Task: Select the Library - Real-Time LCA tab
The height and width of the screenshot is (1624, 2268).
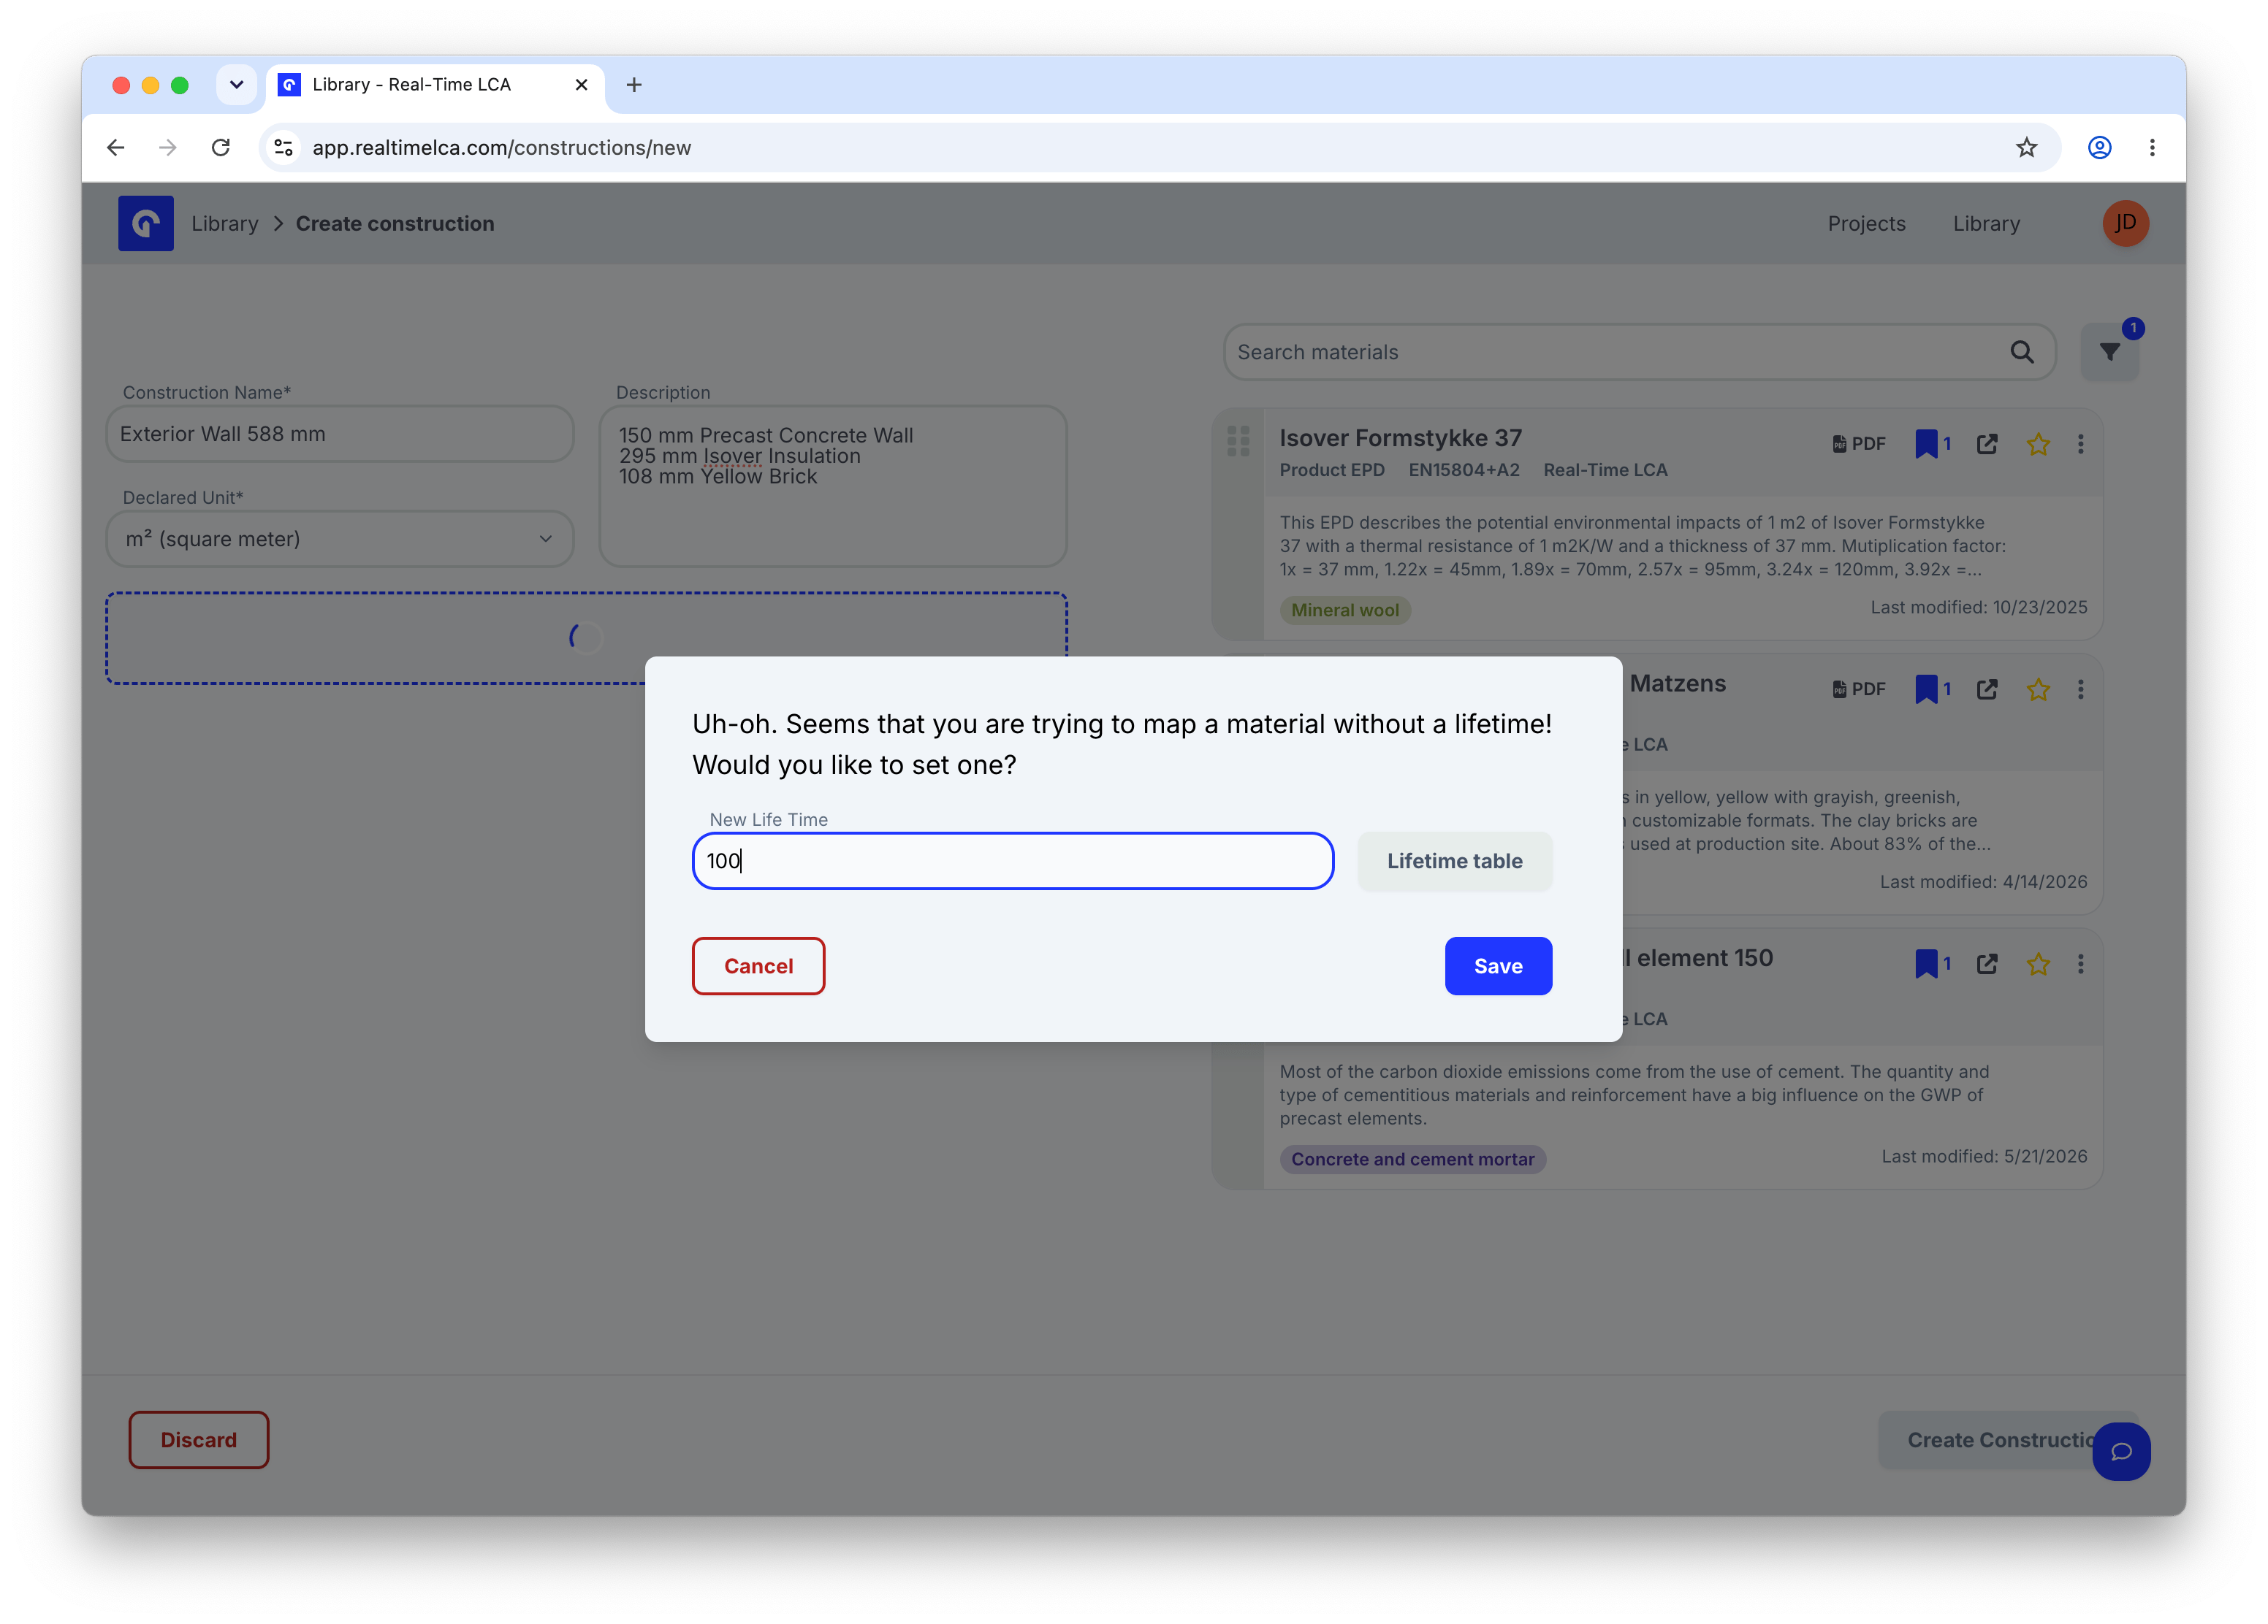Action: 435,85
